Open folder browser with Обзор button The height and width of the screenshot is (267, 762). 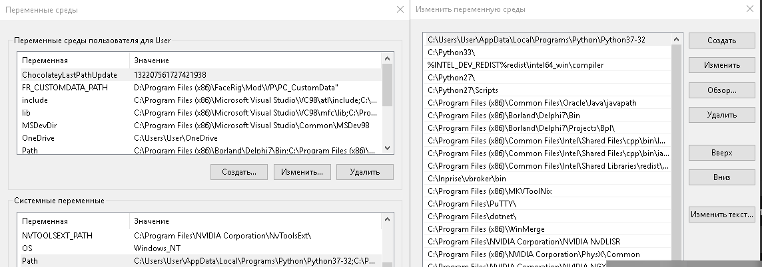721,90
